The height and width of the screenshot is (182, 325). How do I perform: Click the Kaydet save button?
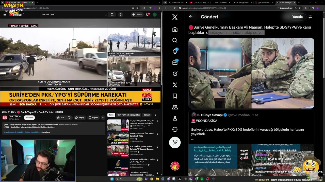[x=93, y=118]
